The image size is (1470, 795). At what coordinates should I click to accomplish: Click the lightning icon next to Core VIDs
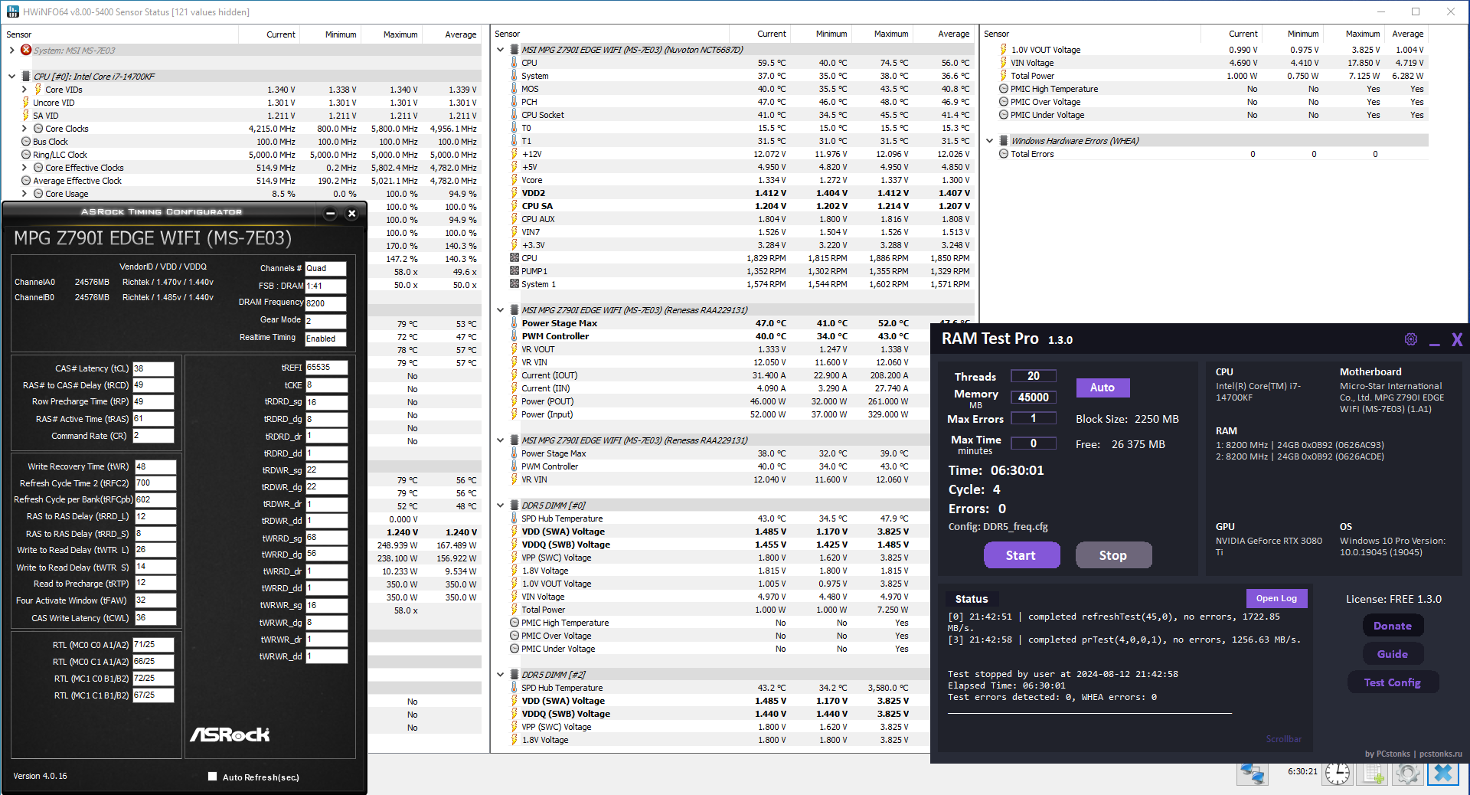pyautogui.click(x=38, y=90)
